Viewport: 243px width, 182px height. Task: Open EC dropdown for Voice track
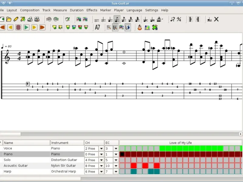point(116,149)
